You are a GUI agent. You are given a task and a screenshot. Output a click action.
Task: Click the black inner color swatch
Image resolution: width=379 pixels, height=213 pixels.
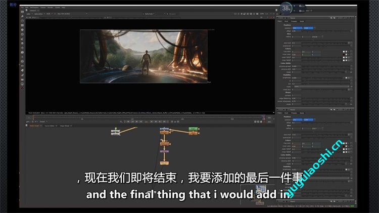pos(344,55)
